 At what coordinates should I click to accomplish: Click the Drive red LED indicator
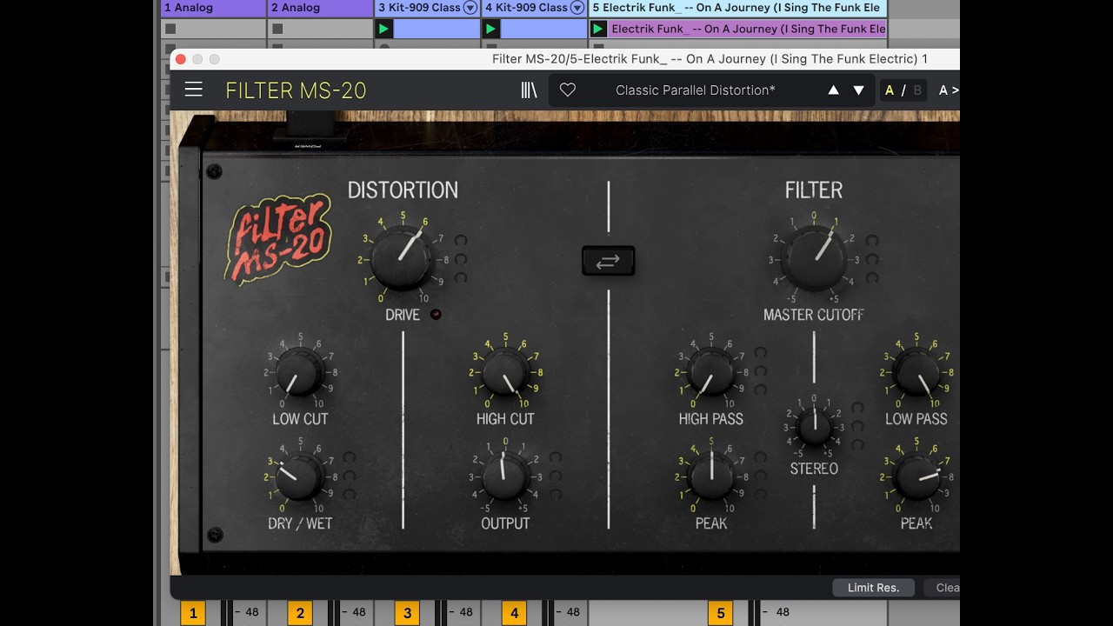(436, 315)
